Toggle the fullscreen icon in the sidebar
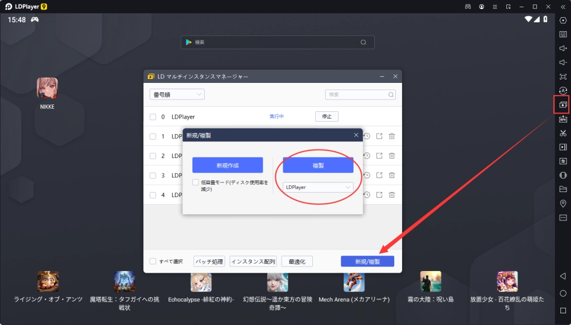The height and width of the screenshot is (325, 571). click(x=563, y=77)
